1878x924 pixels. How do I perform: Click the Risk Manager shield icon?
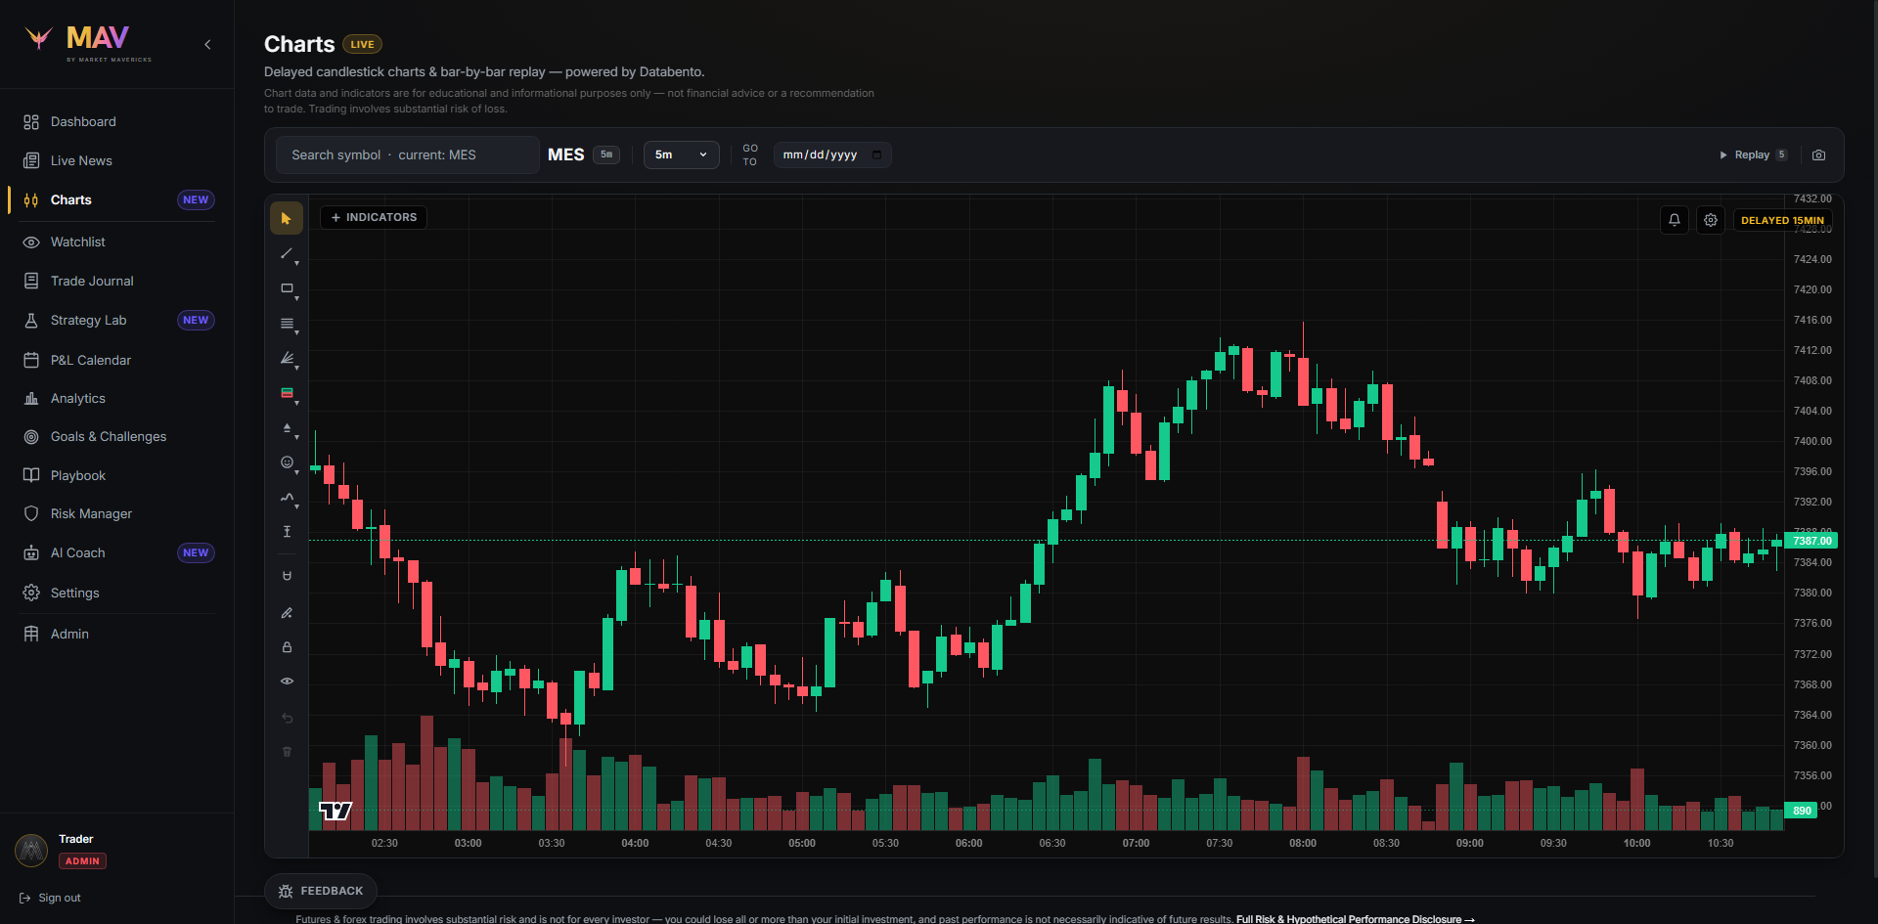31,513
